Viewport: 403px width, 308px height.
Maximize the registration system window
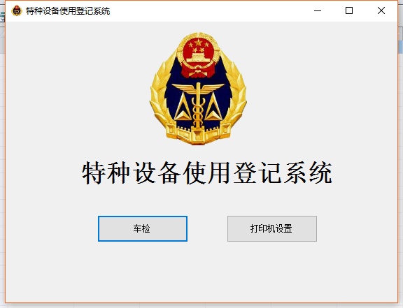coord(349,10)
